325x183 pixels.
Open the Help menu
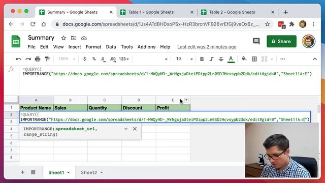(x=165, y=47)
